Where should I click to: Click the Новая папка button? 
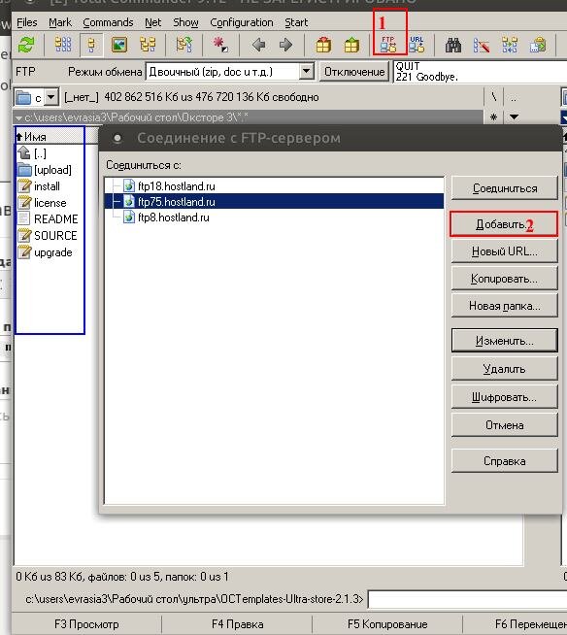(505, 306)
